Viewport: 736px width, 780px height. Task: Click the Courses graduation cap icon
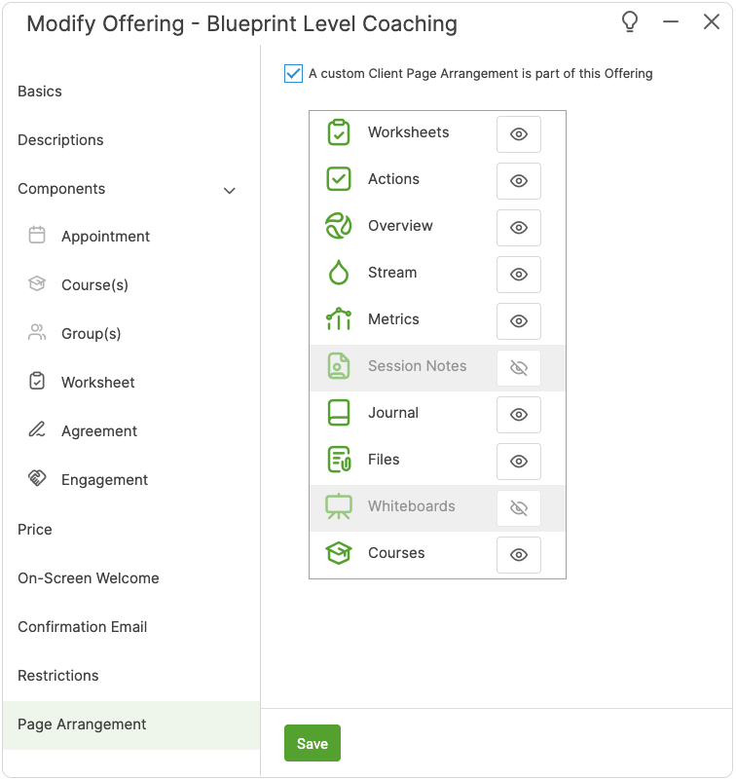338,553
